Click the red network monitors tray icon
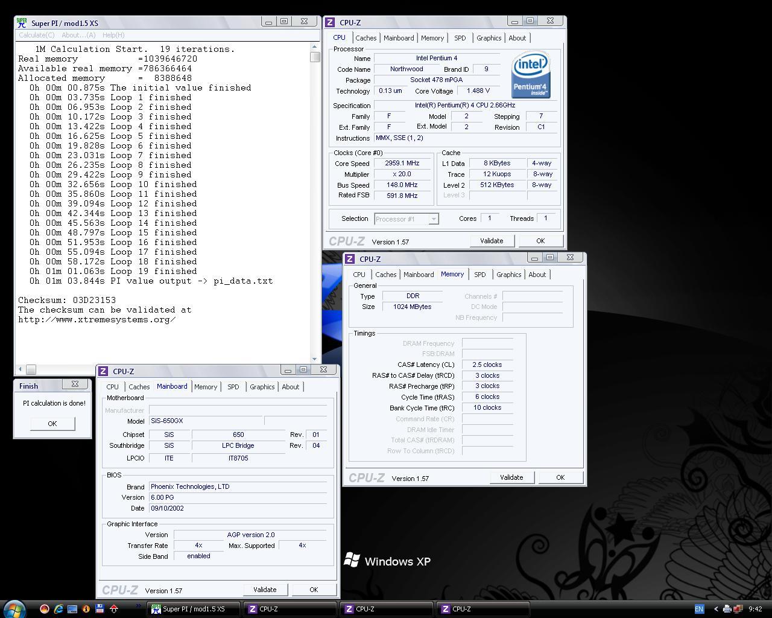This screenshot has width=772, height=618. (x=737, y=609)
